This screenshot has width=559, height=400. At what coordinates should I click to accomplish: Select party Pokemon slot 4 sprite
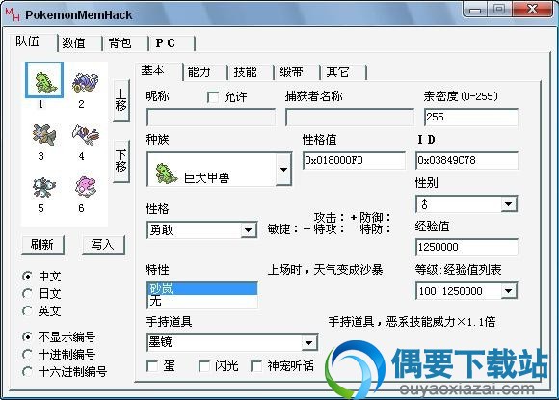click(x=85, y=134)
